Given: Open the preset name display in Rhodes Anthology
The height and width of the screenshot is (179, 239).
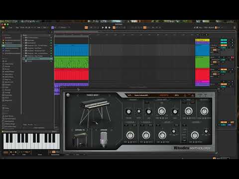Looking at the screenshot, I should point(141,95).
